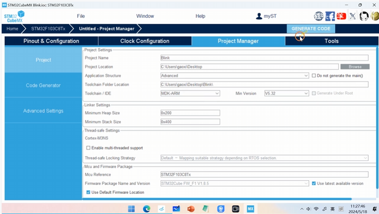Open the Facebook icon link
Screen dimensions: 379x214
(x=330, y=16)
